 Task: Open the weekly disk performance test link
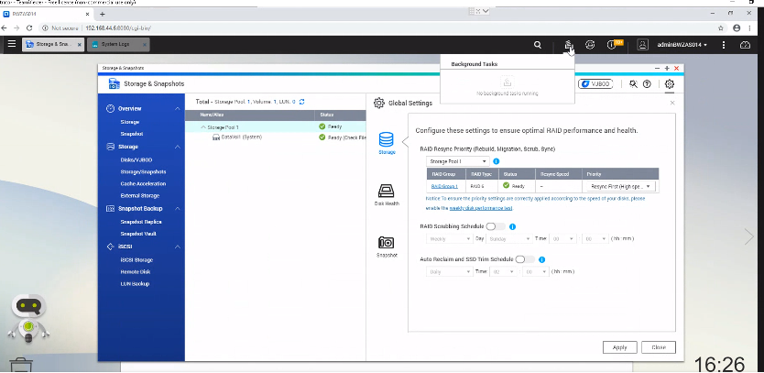point(480,208)
